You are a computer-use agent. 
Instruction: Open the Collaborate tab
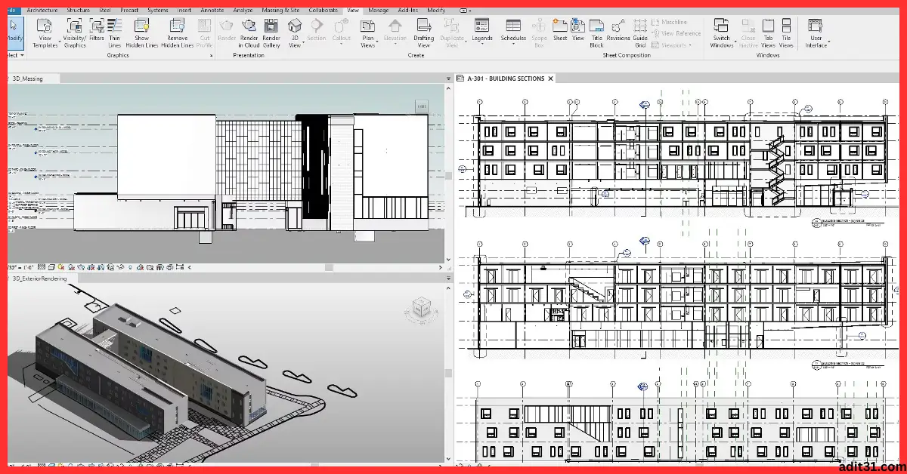(323, 11)
